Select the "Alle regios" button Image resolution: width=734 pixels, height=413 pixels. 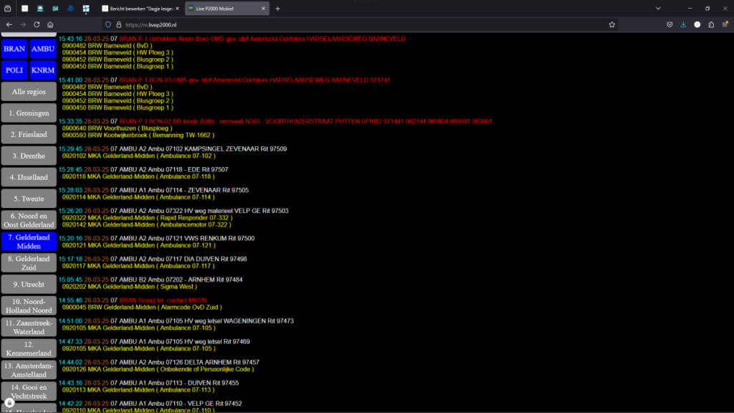pyautogui.click(x=29, y=92)
